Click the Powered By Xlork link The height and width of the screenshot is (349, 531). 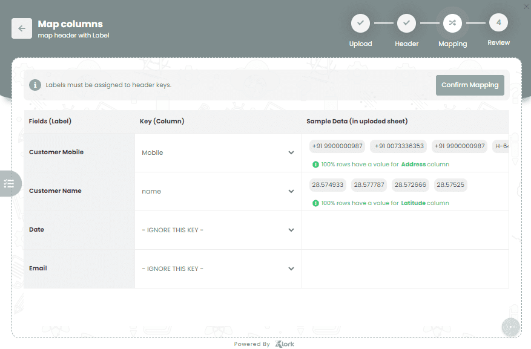tap(264, 343)
